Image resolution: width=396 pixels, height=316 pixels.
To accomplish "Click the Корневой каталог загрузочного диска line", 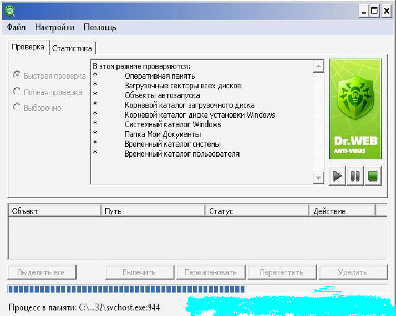I will click(189, 105).
